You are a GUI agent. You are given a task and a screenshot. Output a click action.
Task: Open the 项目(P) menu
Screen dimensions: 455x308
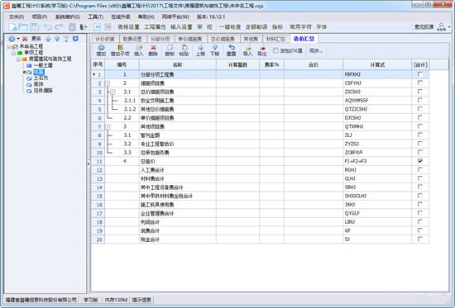40,17
